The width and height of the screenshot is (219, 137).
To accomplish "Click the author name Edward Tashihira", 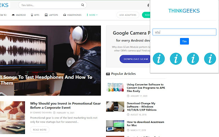I will tap(42, 113).
